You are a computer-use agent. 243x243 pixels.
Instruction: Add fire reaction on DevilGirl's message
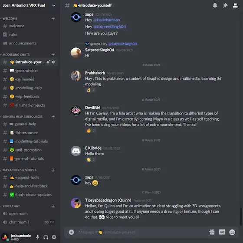click(91, 131)
